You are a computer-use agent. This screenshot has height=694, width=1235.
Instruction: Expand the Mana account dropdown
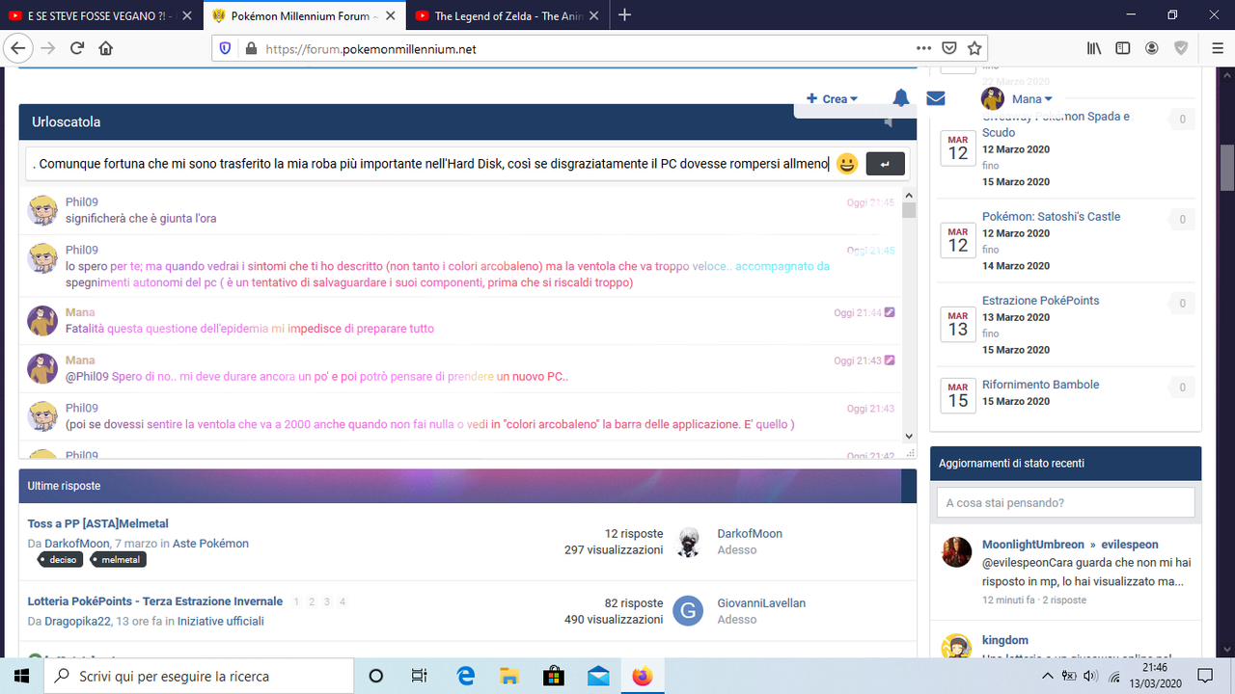[1027, 97]
